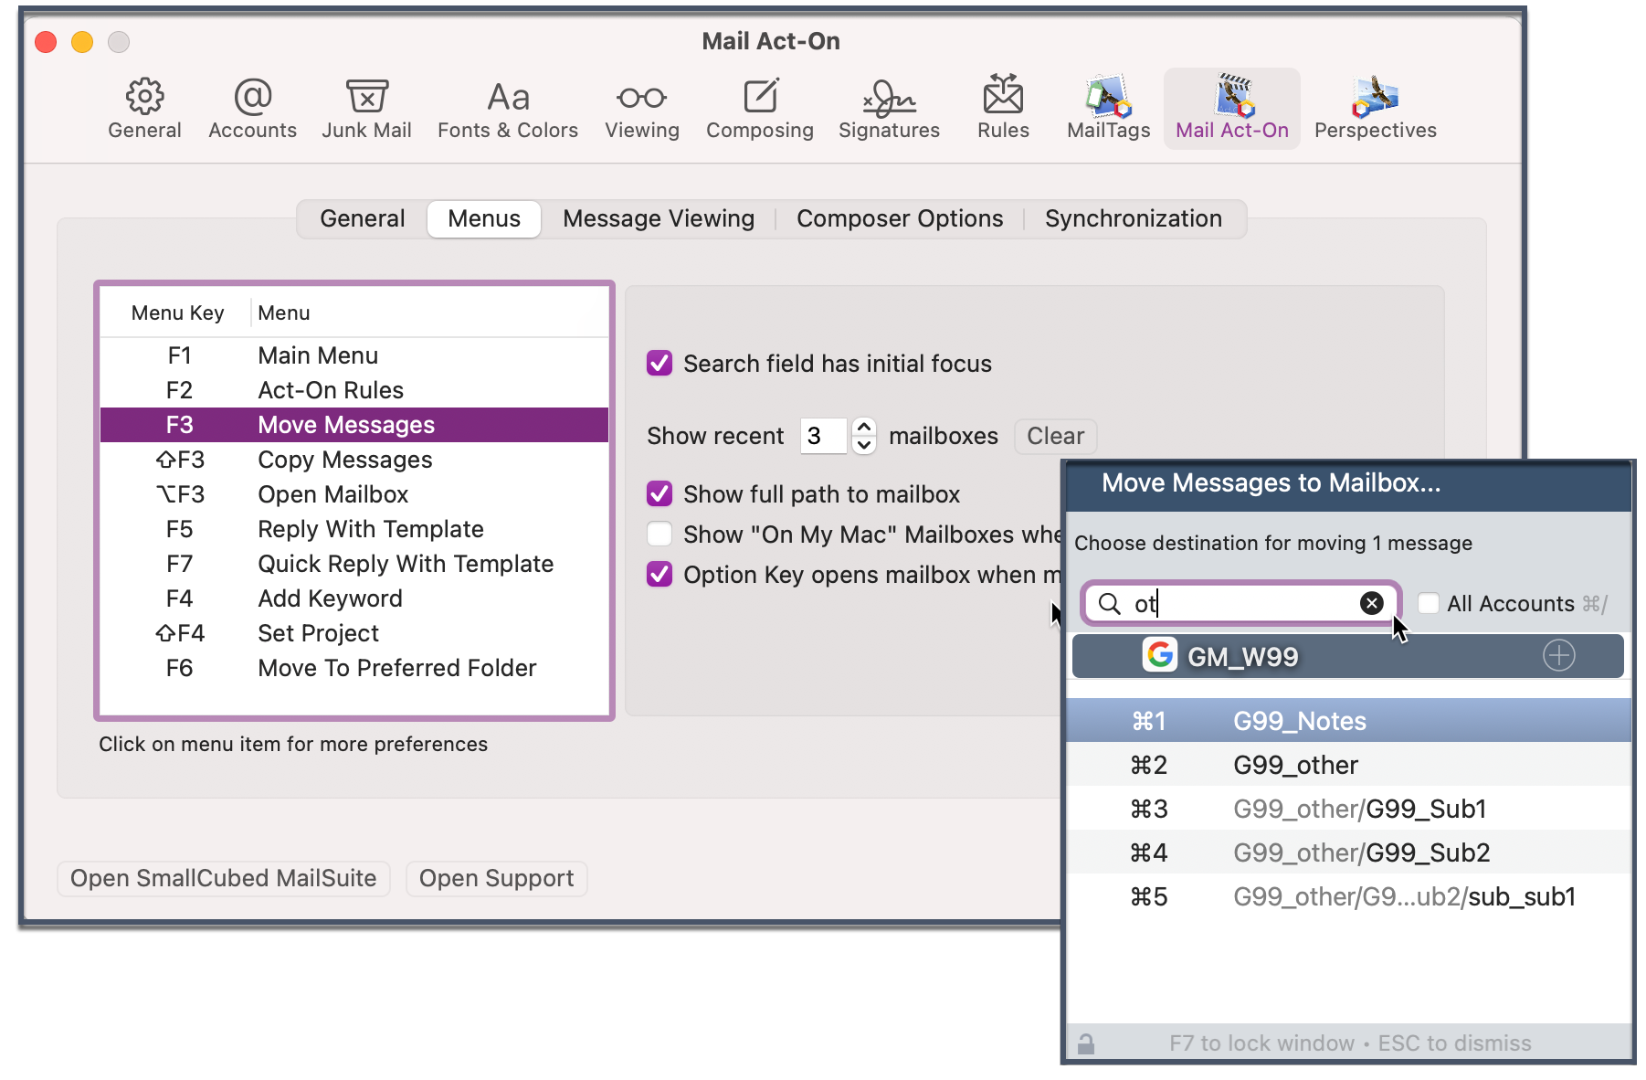Click the yellow minimize window button
The image size is (1646, 1080).
point(82,42)
